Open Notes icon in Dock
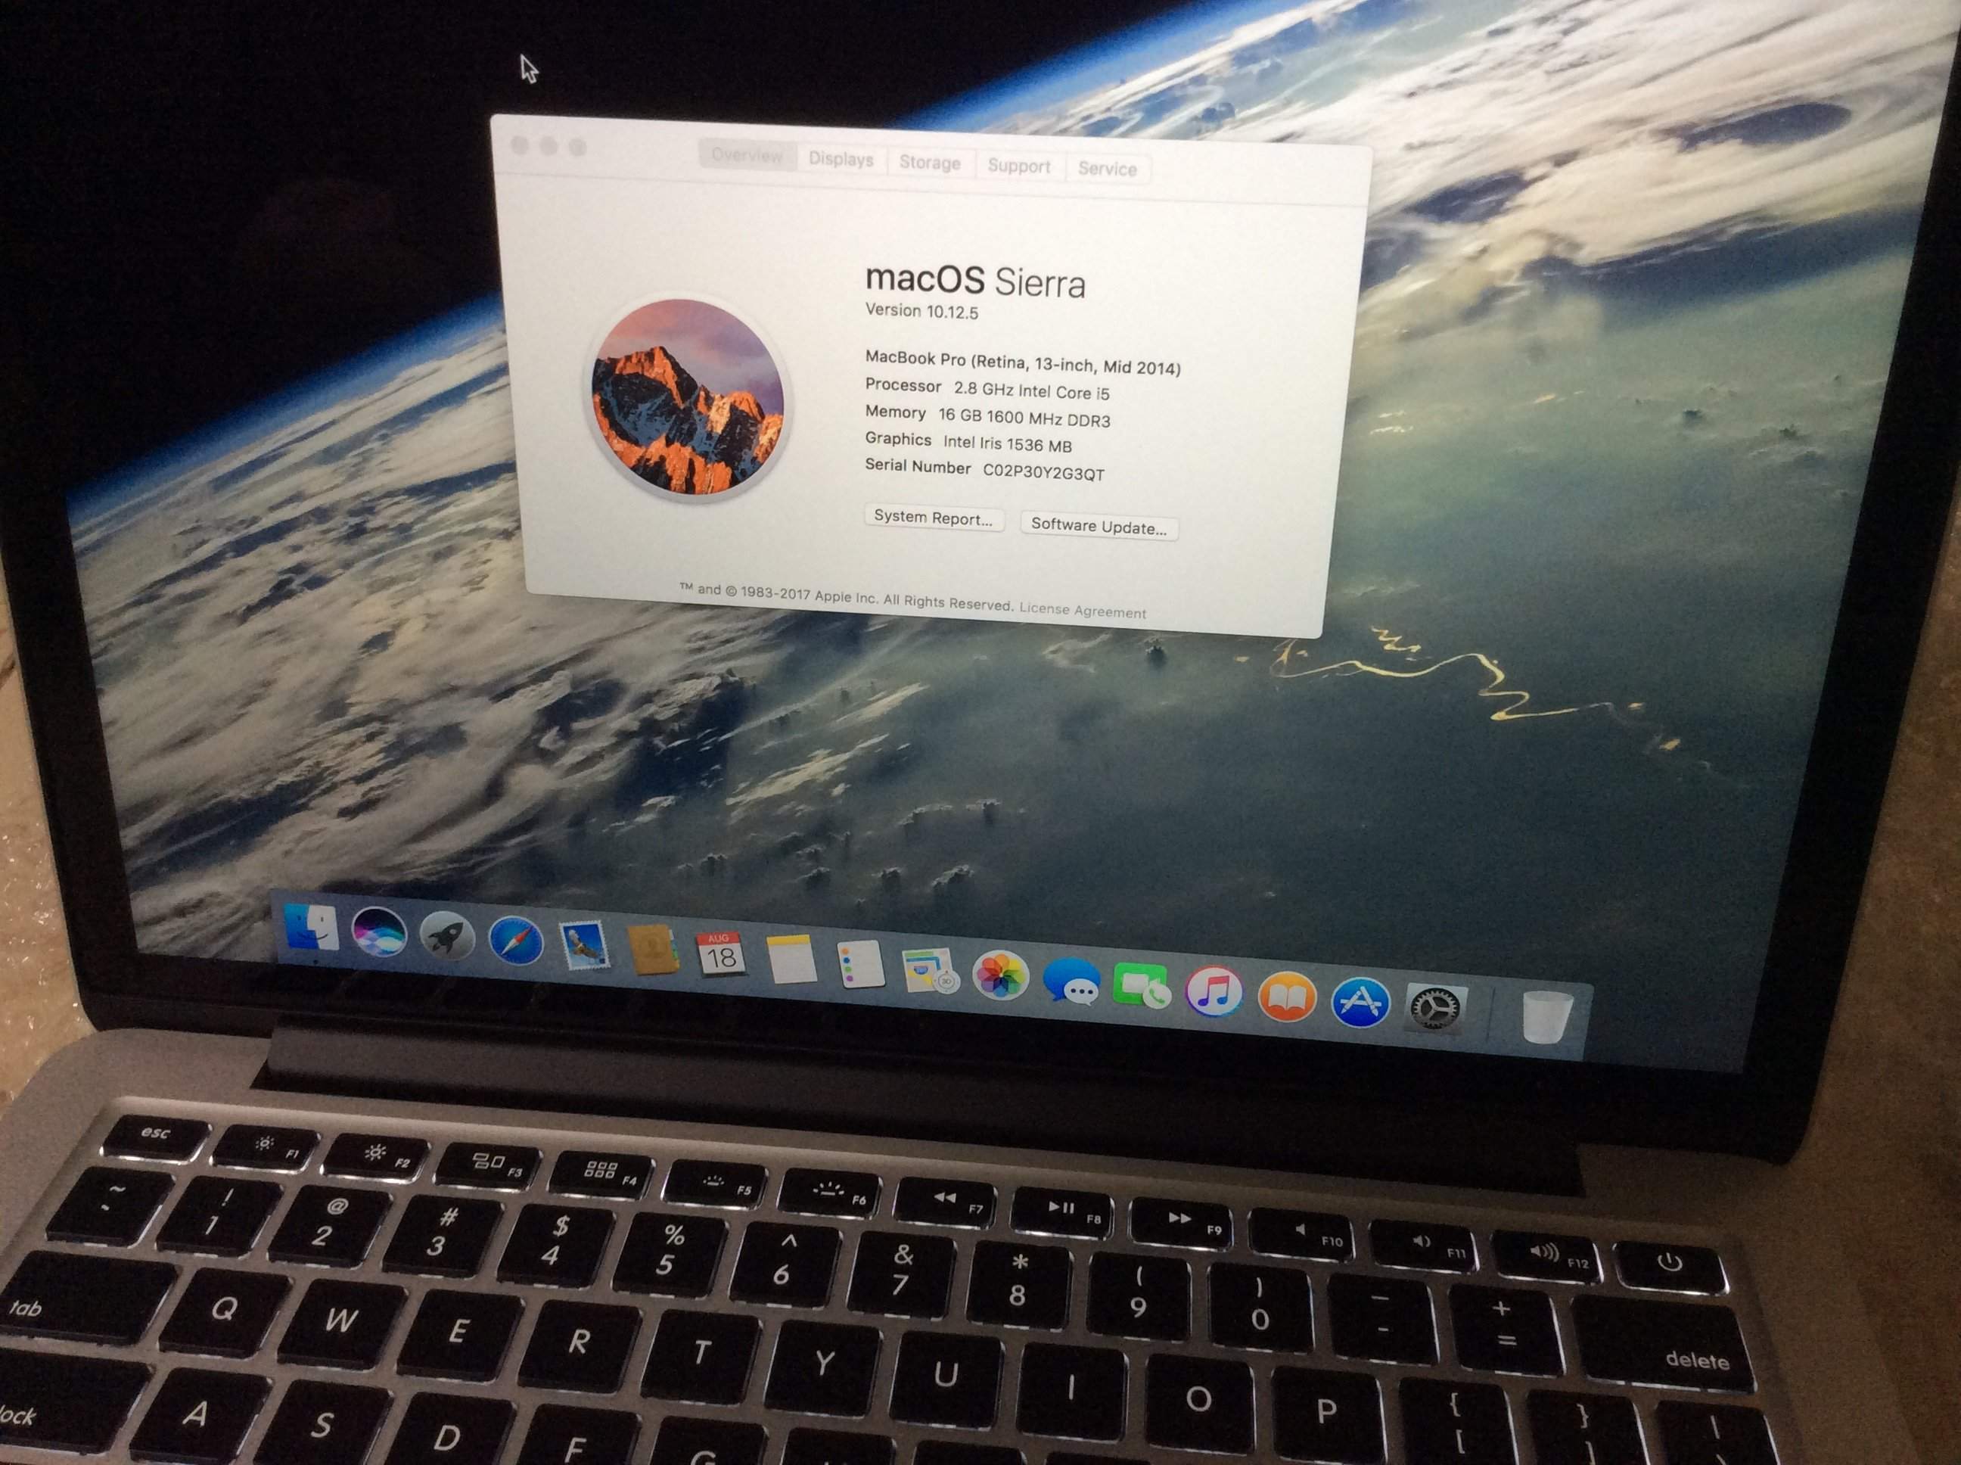Screen dimensions: 1961x1465 (791, 960)
